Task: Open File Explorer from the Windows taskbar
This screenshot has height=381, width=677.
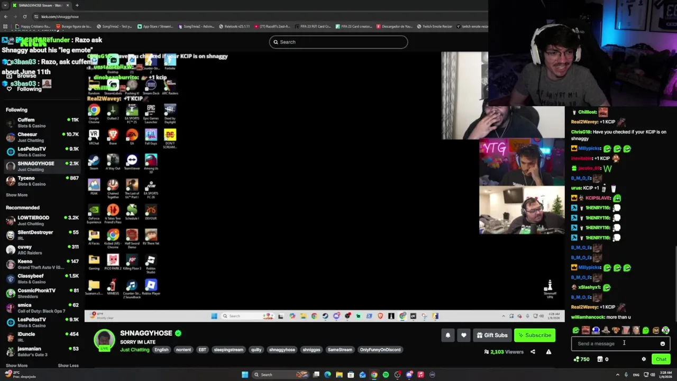Action: click(339, 375)
